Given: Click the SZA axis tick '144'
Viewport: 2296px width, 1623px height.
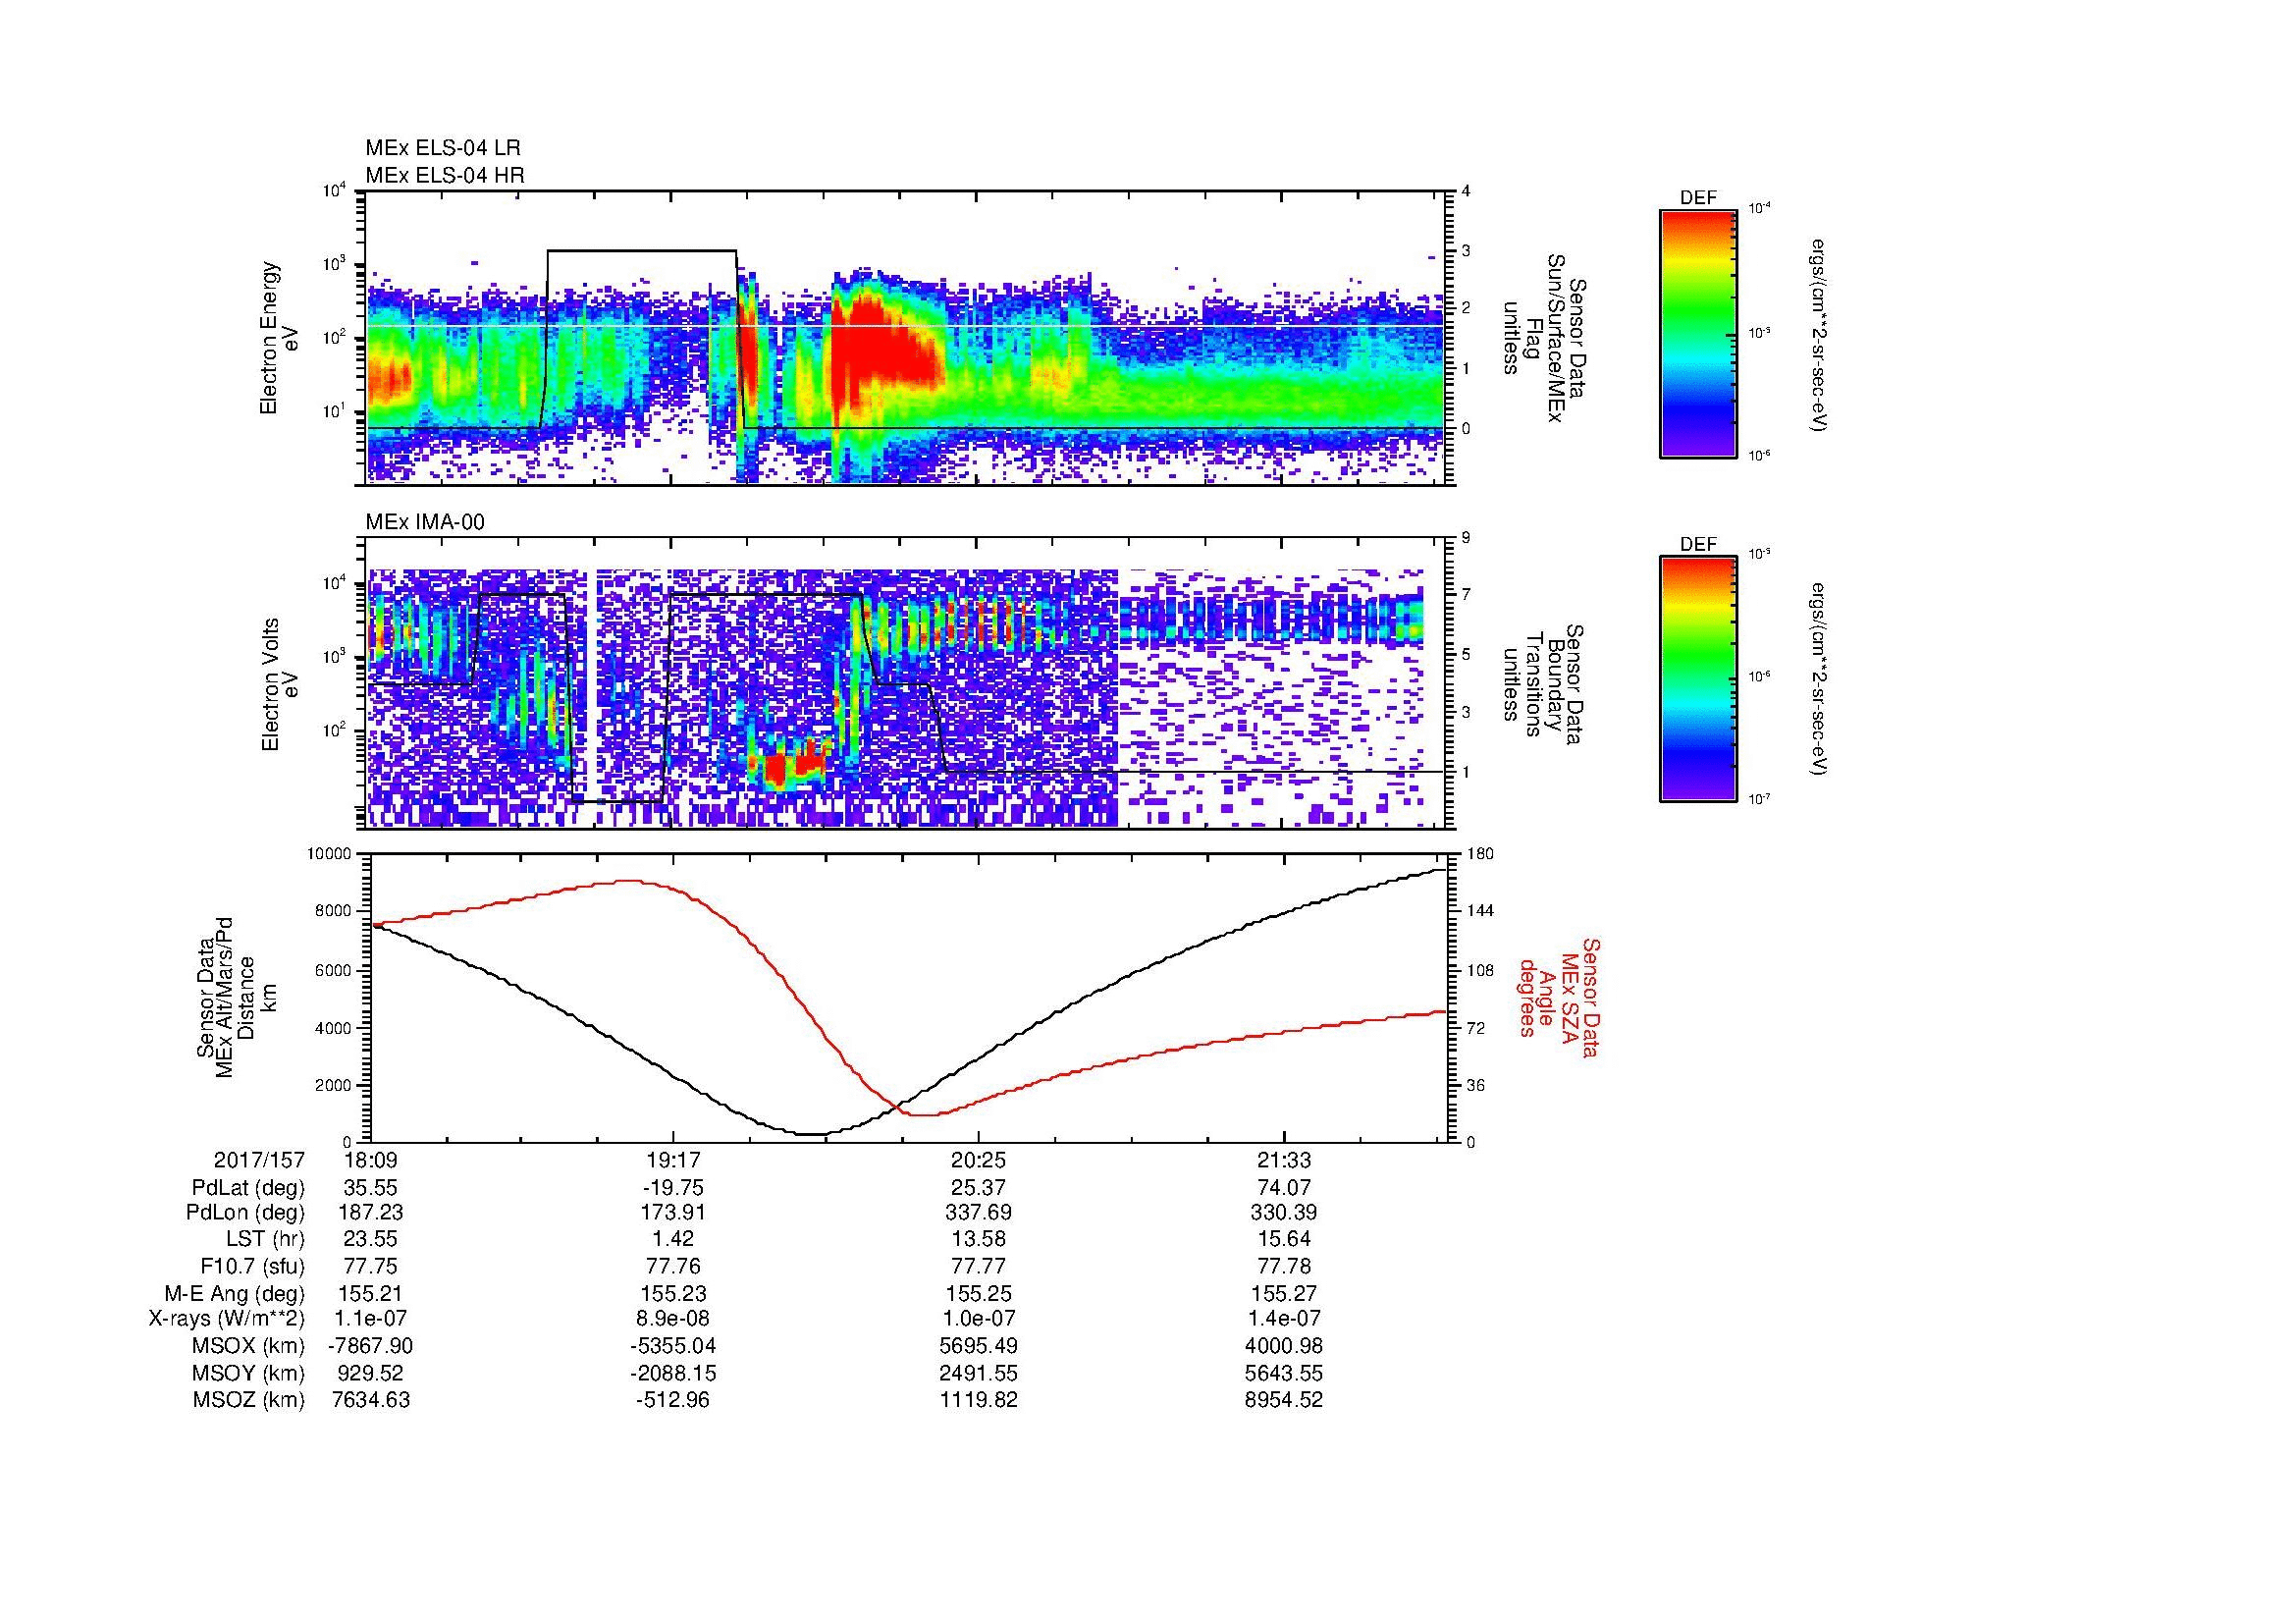Looking at the screenshot, I should pos(1480,911).
